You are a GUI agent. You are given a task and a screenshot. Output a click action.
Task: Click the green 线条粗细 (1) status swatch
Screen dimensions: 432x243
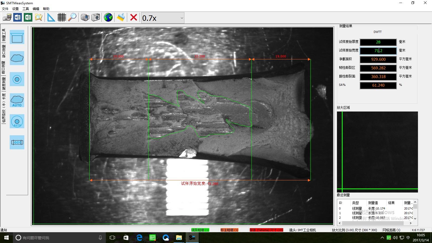[x=200, y=230]
